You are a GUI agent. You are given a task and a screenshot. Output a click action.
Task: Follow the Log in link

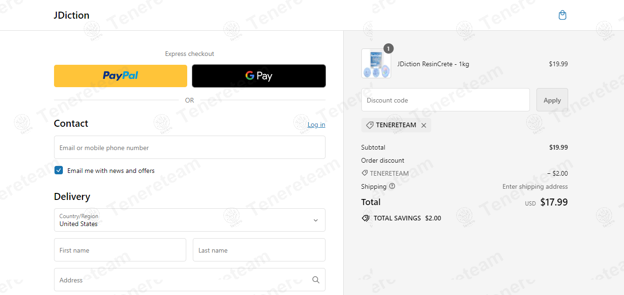point(317,124)
